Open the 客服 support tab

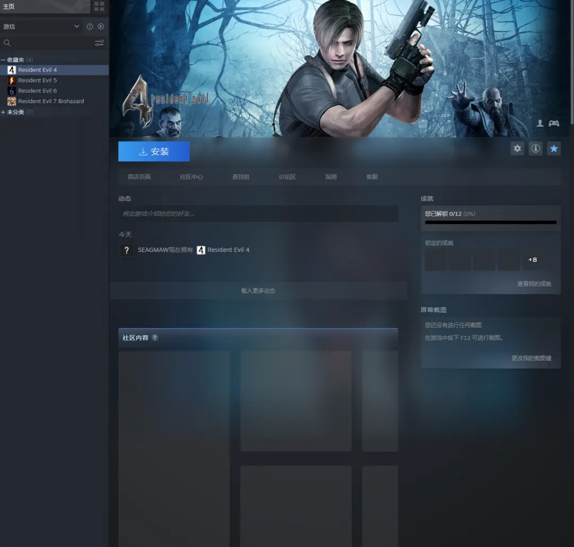pyautogui.click(x=372, y=177)
